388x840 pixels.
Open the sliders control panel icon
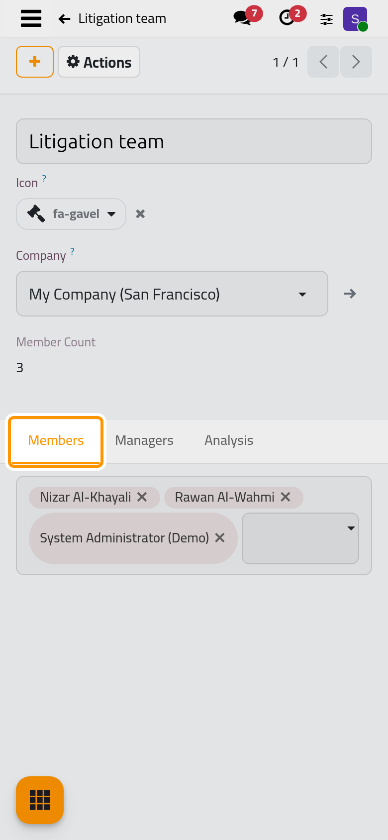click(326, 19)
